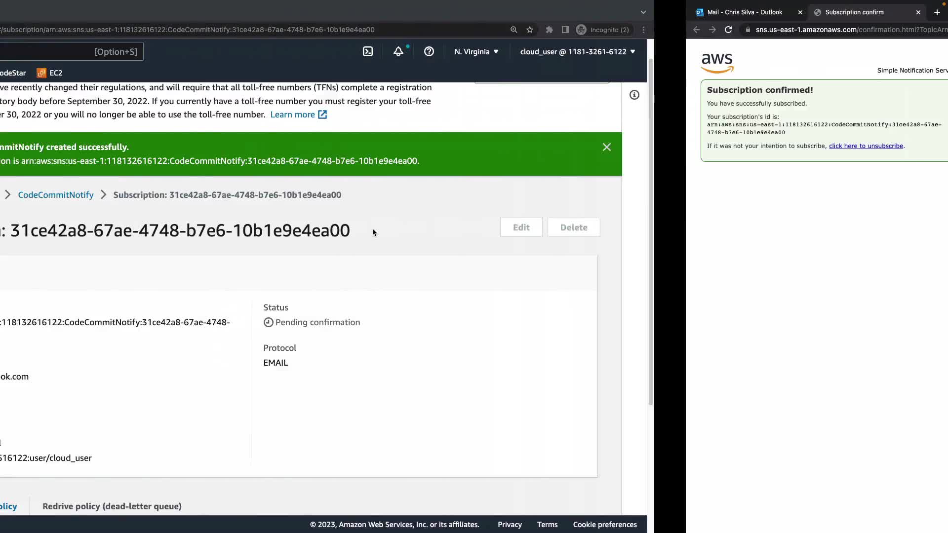Reload the SNS confirmation page
Screen dimensions: 948x533
[728, 30]
